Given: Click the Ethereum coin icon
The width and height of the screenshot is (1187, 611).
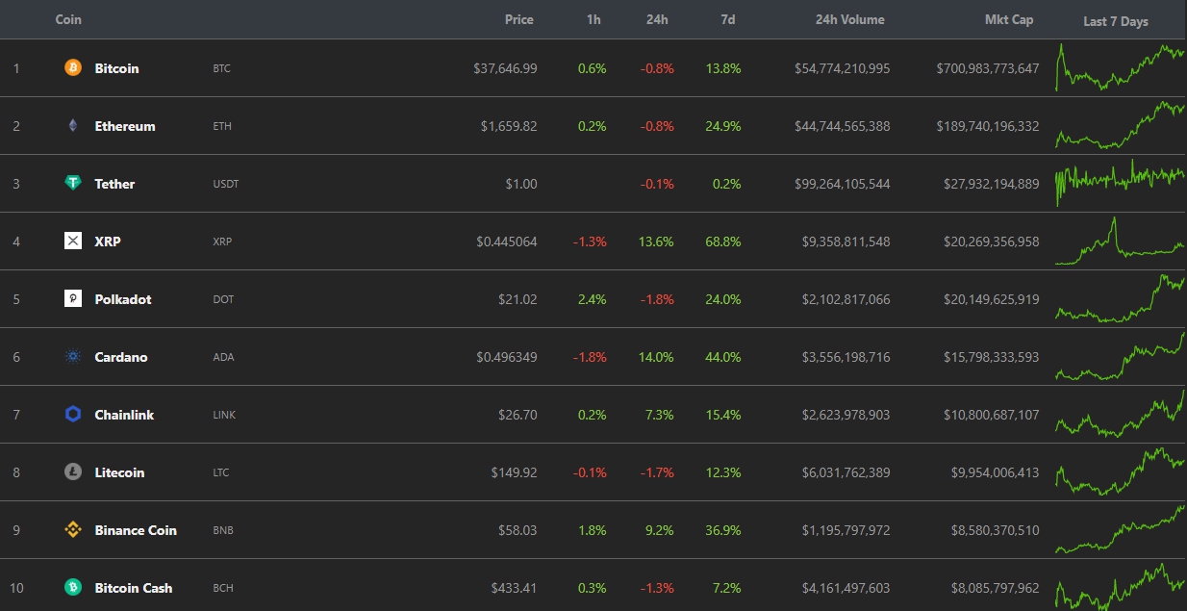Looking at the screenshot, I should (x=73, y=126).
